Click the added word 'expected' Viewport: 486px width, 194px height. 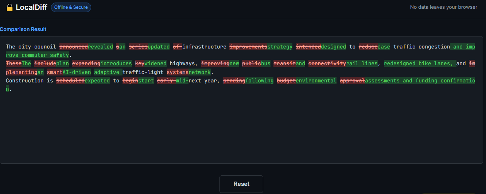click(97, 80)
